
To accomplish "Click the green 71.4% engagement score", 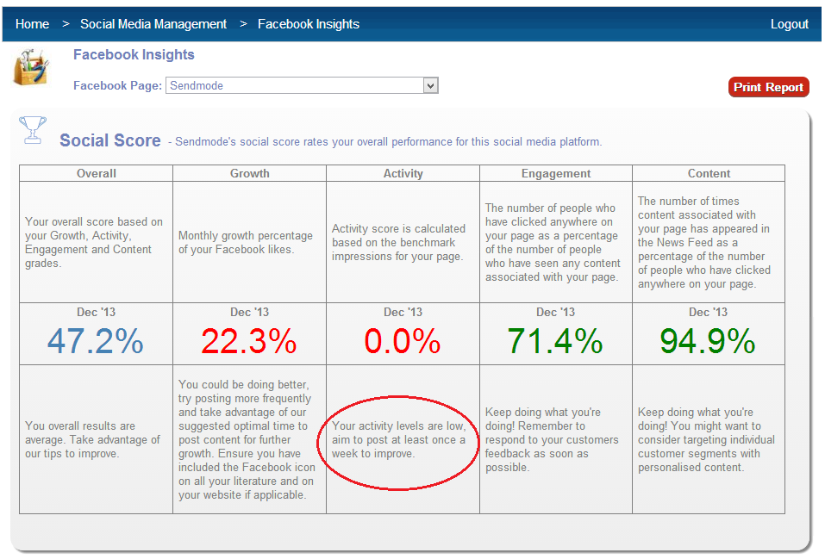I will [x=556, y=342].
